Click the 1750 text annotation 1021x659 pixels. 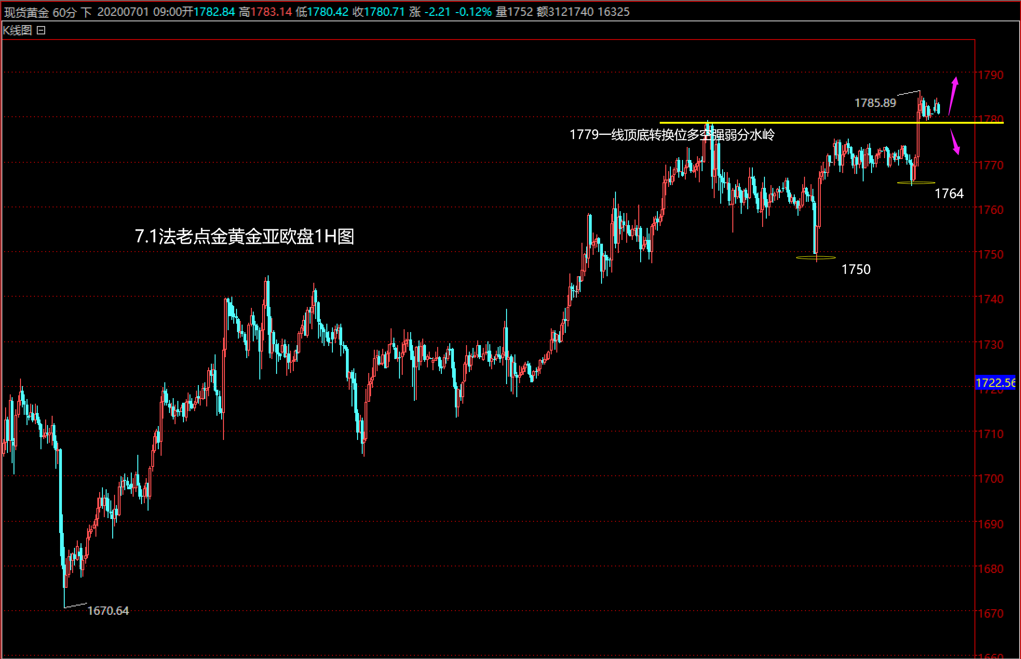pyautogui.click(x=856, y=269)
